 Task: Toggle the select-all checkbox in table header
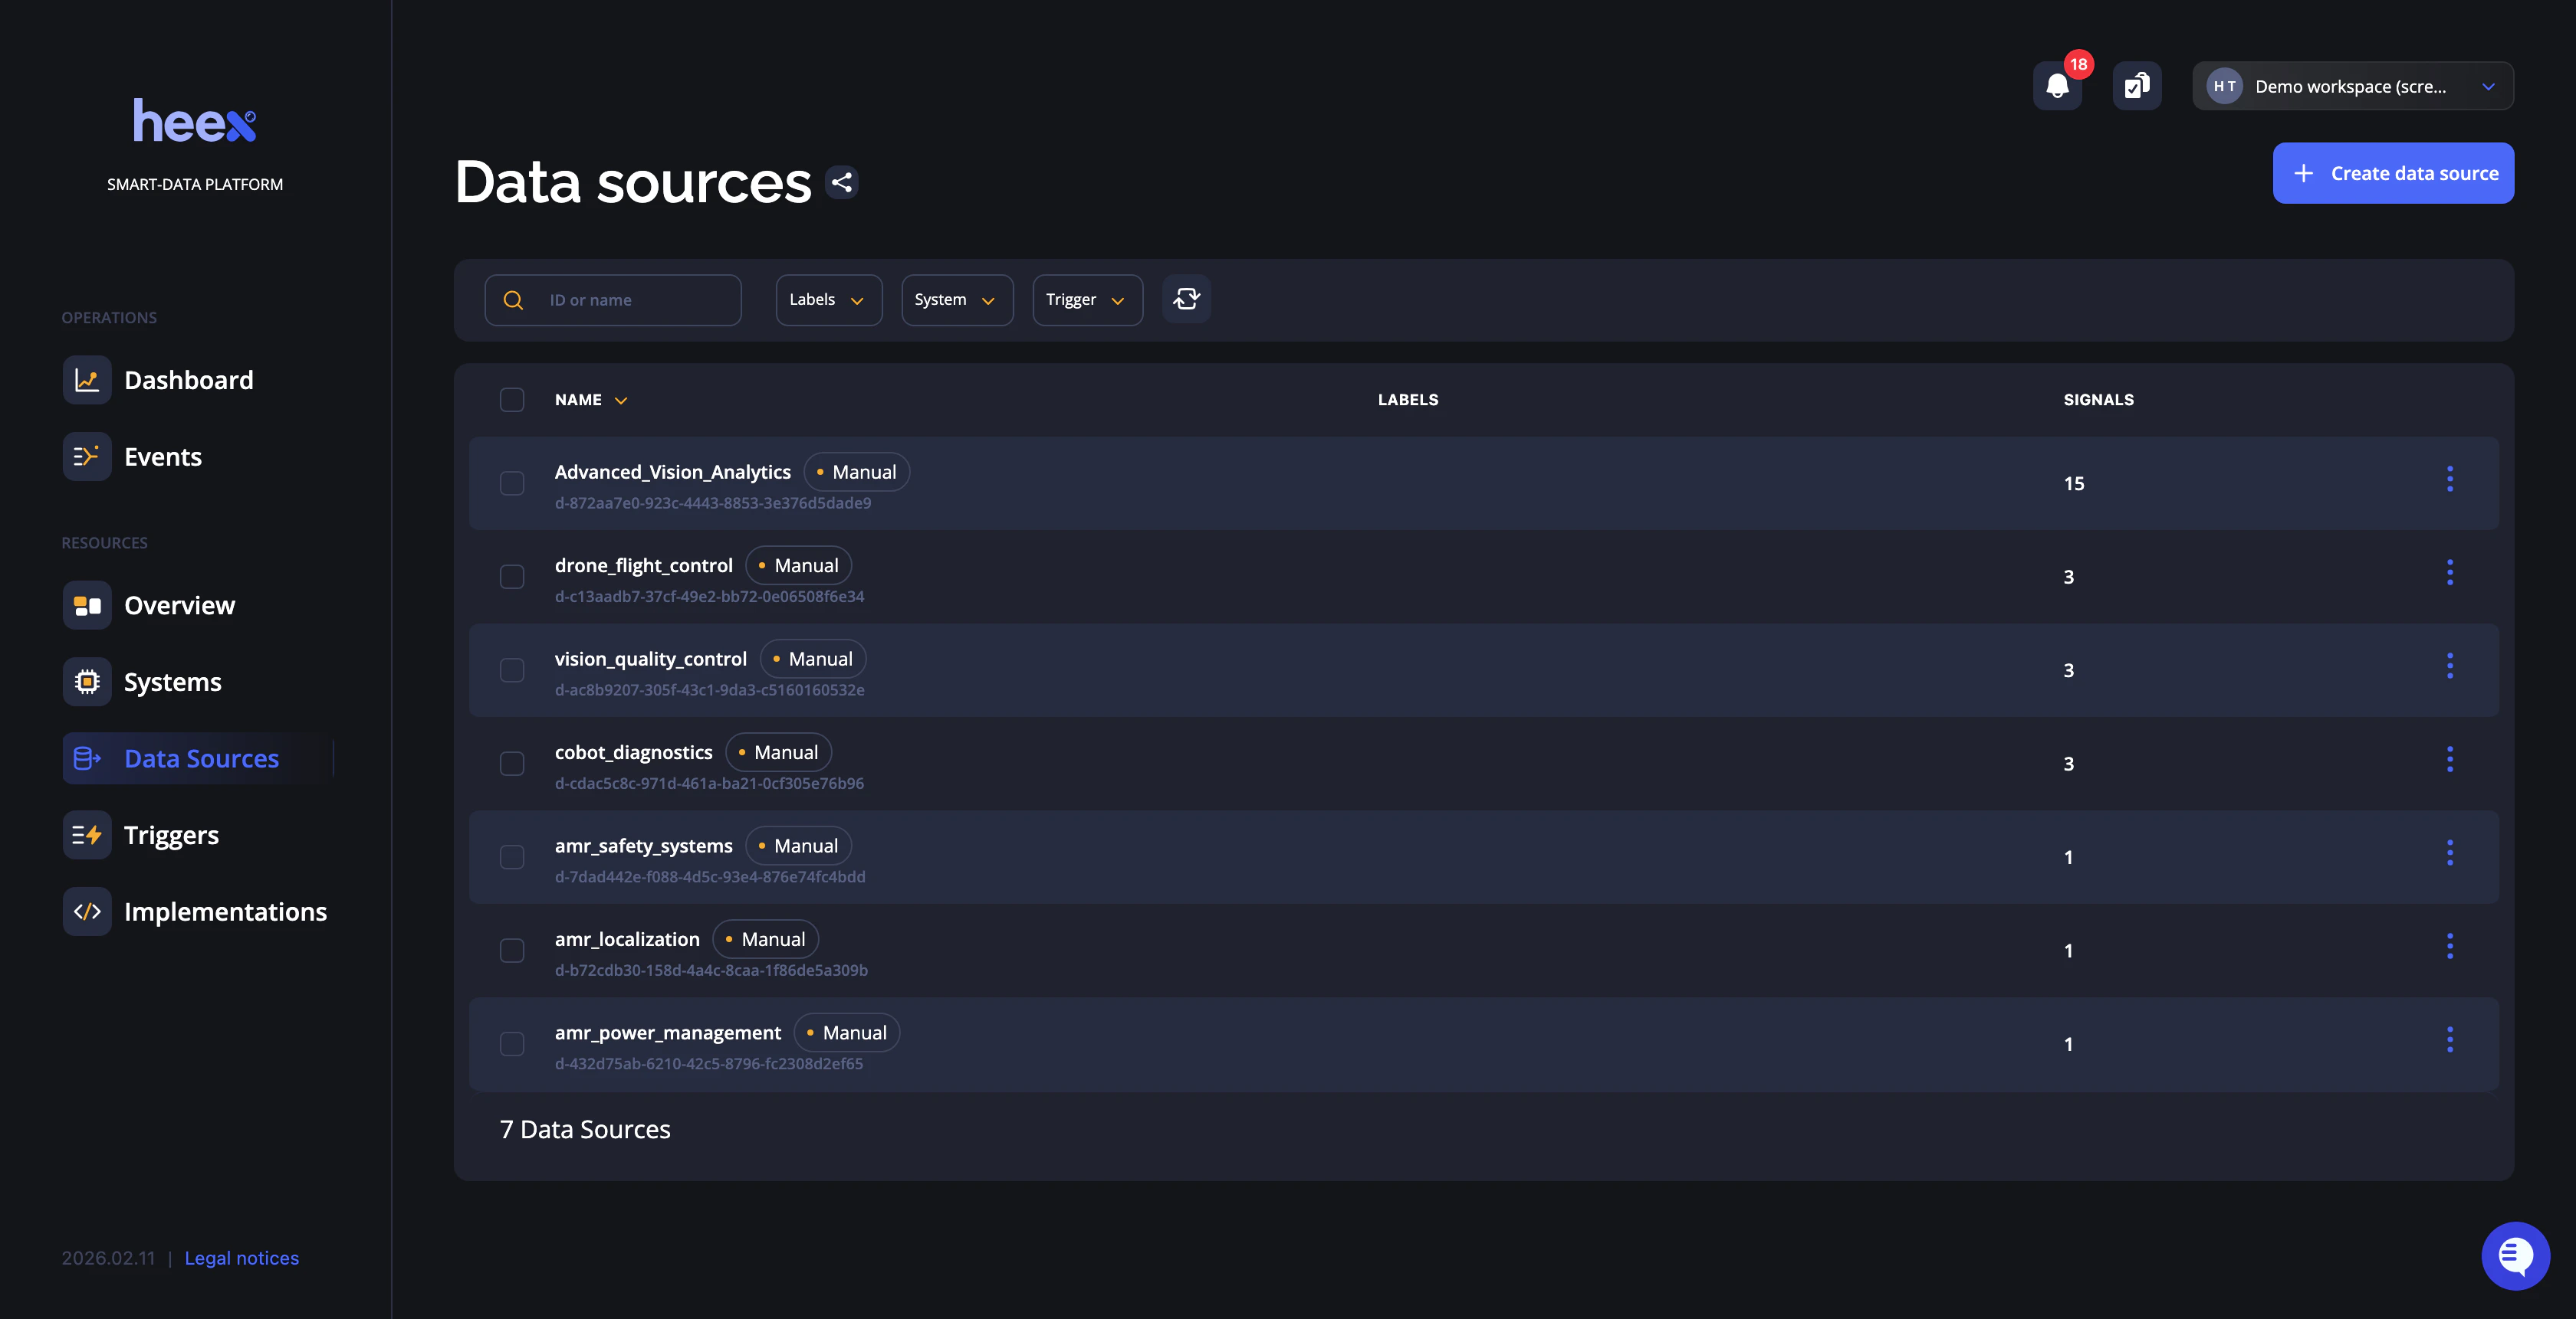pyautogui.click(x=512, y=400)
